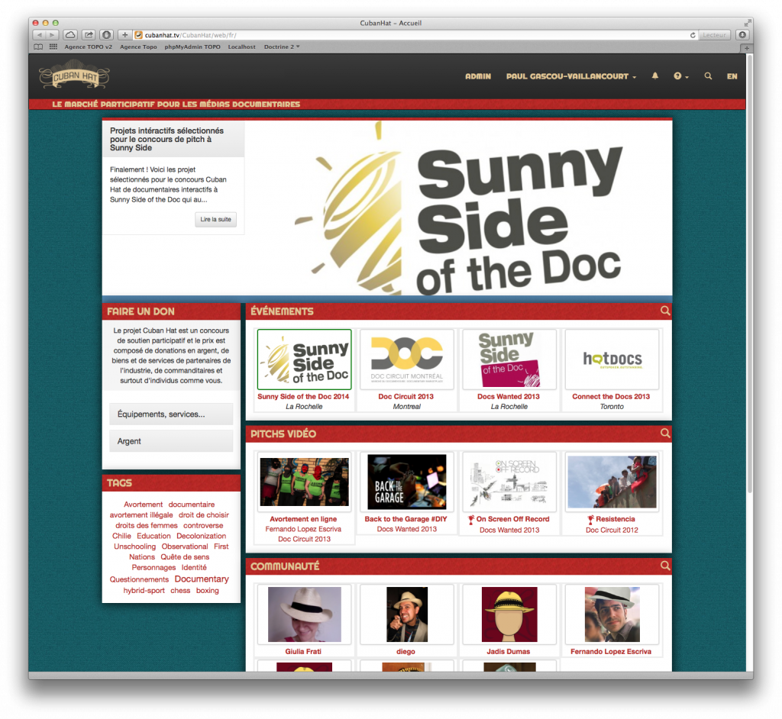The height and width of the screenshot is (719, 782).
Task: Click the browser address bar
Action: (412, 35)
